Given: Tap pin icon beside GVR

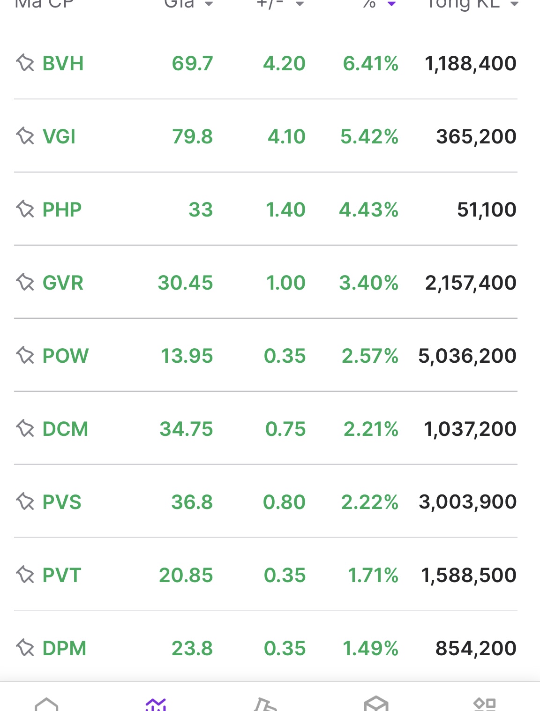Looking at the screenshot, I should coord(25,282).
